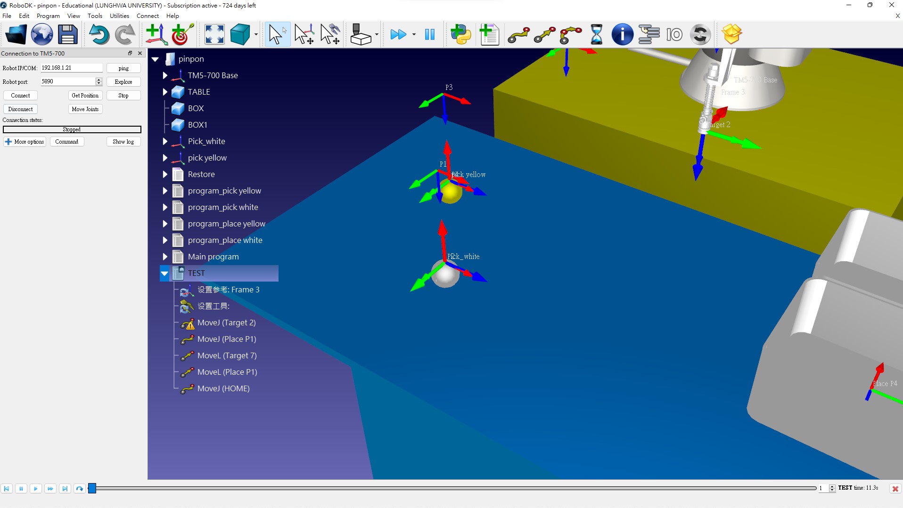Expand the Pick_white frame node
Screen dimensions: 903x508
[x=165, y=141]
